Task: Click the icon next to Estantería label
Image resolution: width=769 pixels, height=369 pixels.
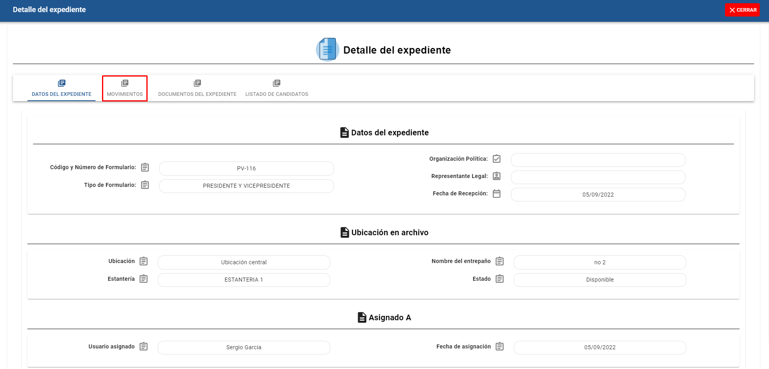Action: 144,279
